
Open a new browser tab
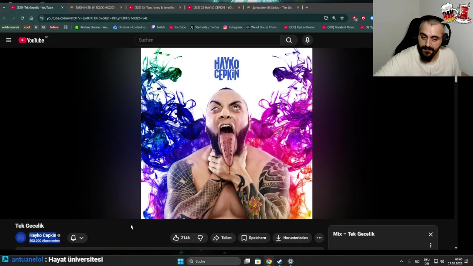[307, 7]
